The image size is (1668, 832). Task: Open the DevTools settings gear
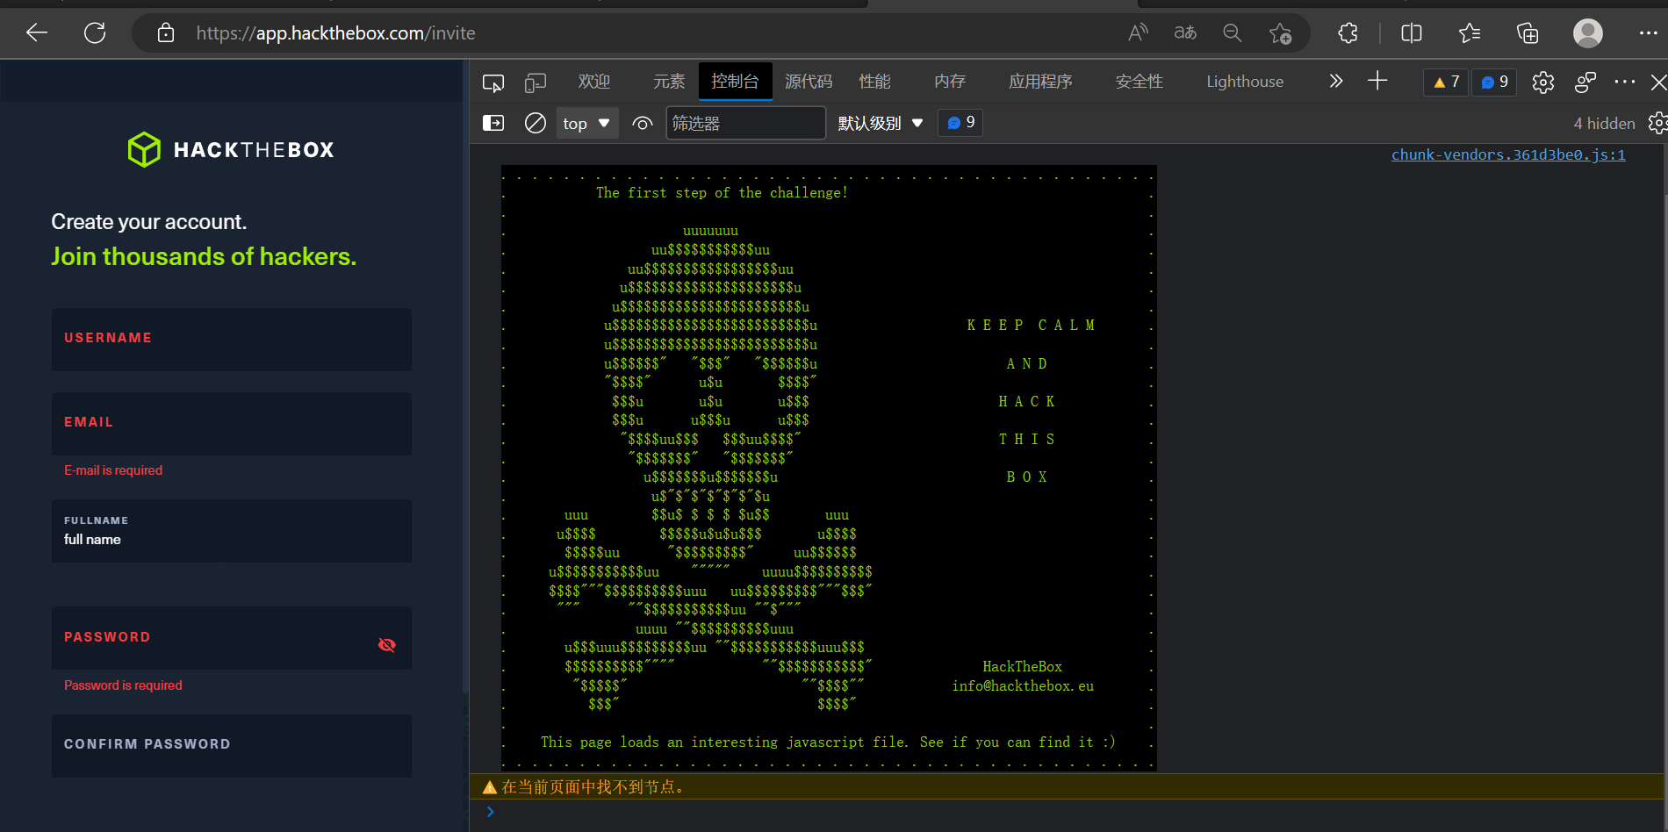1543,82
